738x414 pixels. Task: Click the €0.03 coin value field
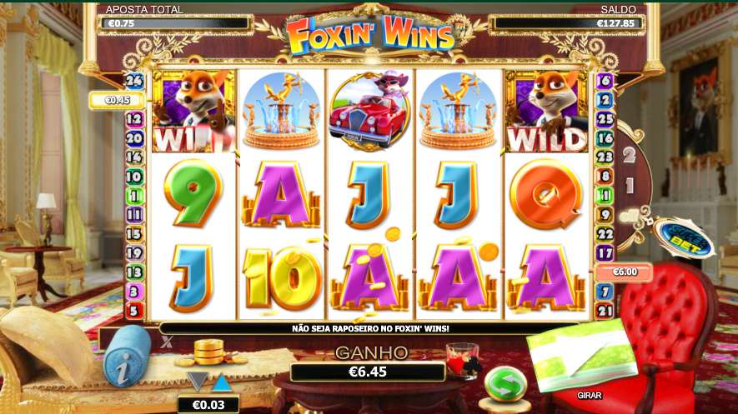(208, 405)
